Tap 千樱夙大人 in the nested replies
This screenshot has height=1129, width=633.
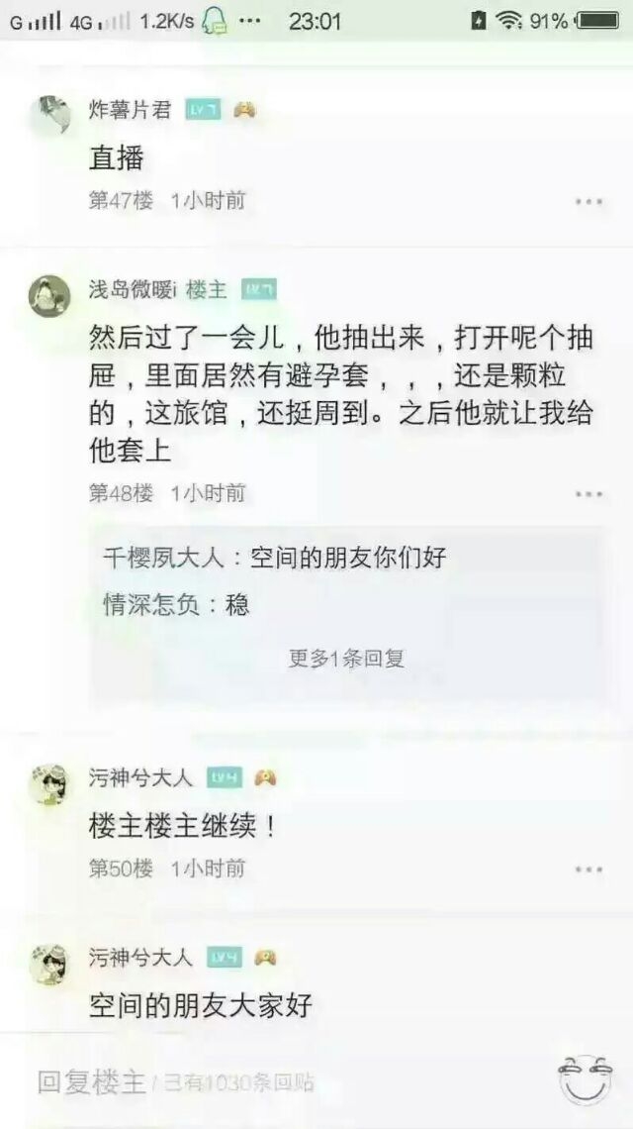(x=163, y=558)
